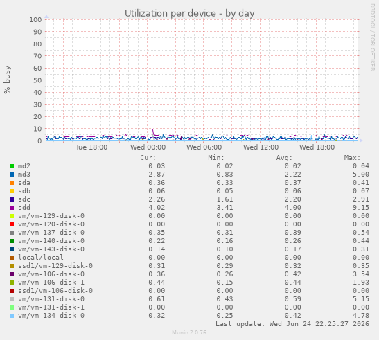Click the sdd legend label

pyautogui.click(x=24, y=208)
